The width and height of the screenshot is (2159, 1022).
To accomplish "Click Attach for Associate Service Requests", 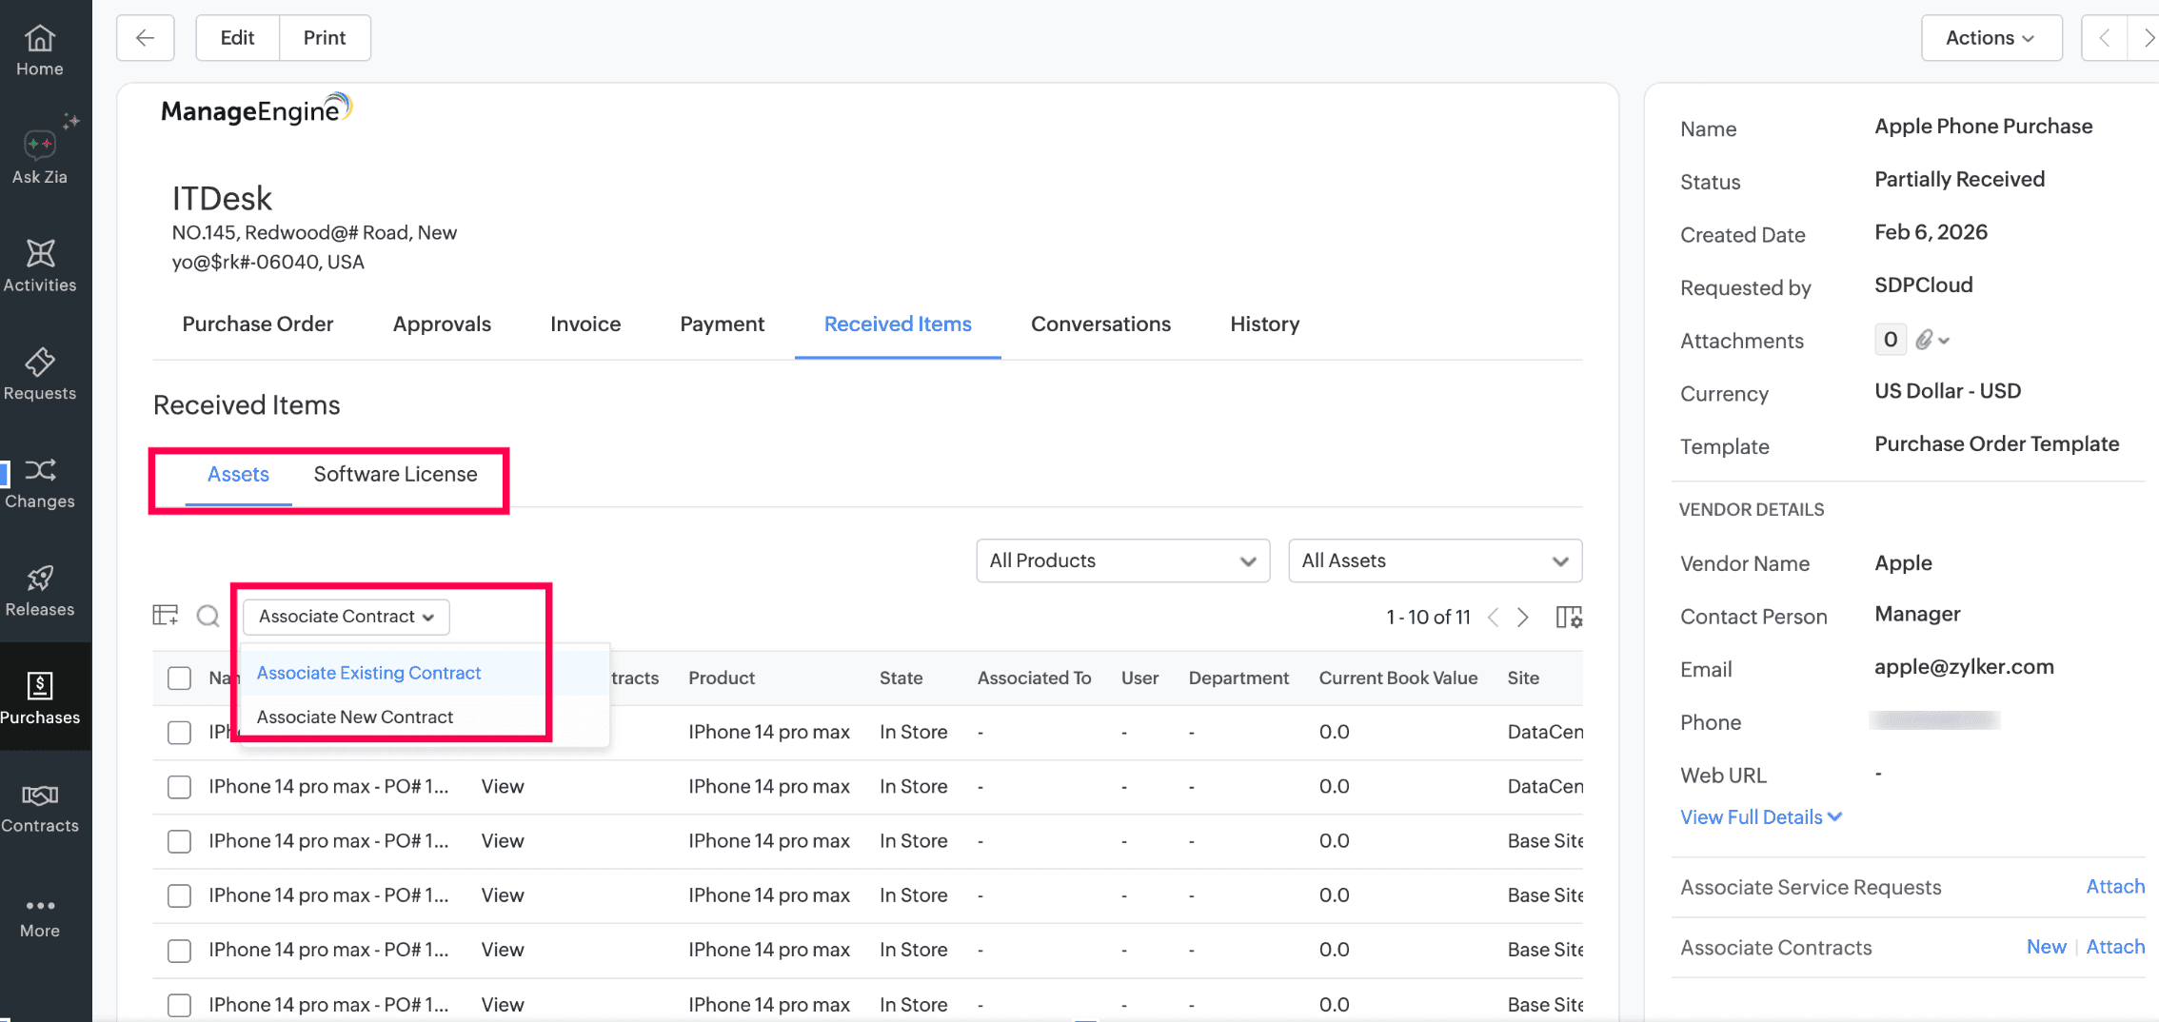I will coord(2114,887).
